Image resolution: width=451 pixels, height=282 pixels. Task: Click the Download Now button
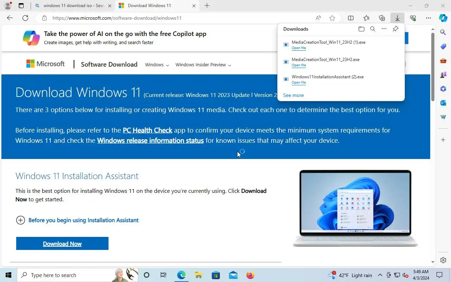point(62,244)
